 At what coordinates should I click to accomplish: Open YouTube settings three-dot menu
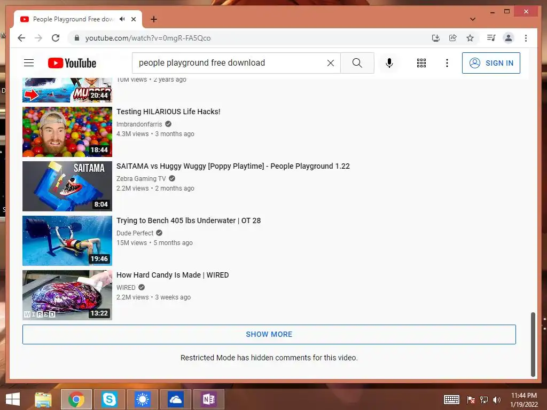[447, 63]
